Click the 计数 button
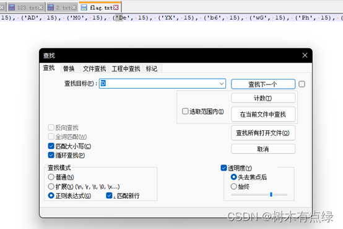 263,98
